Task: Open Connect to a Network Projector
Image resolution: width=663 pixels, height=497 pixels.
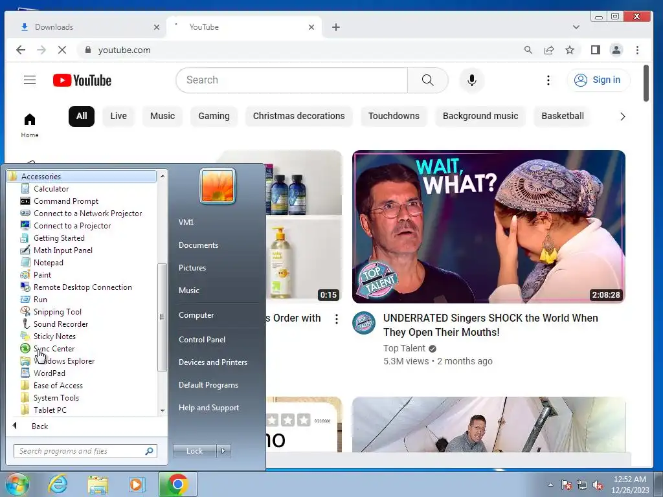Action: 87,214
